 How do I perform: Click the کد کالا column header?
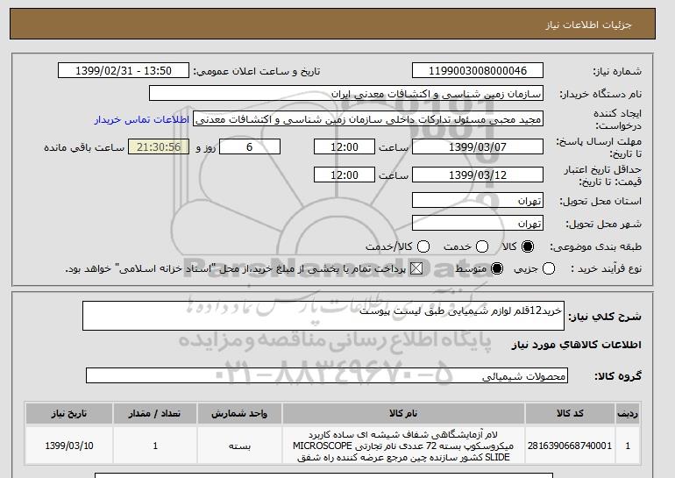570,413
